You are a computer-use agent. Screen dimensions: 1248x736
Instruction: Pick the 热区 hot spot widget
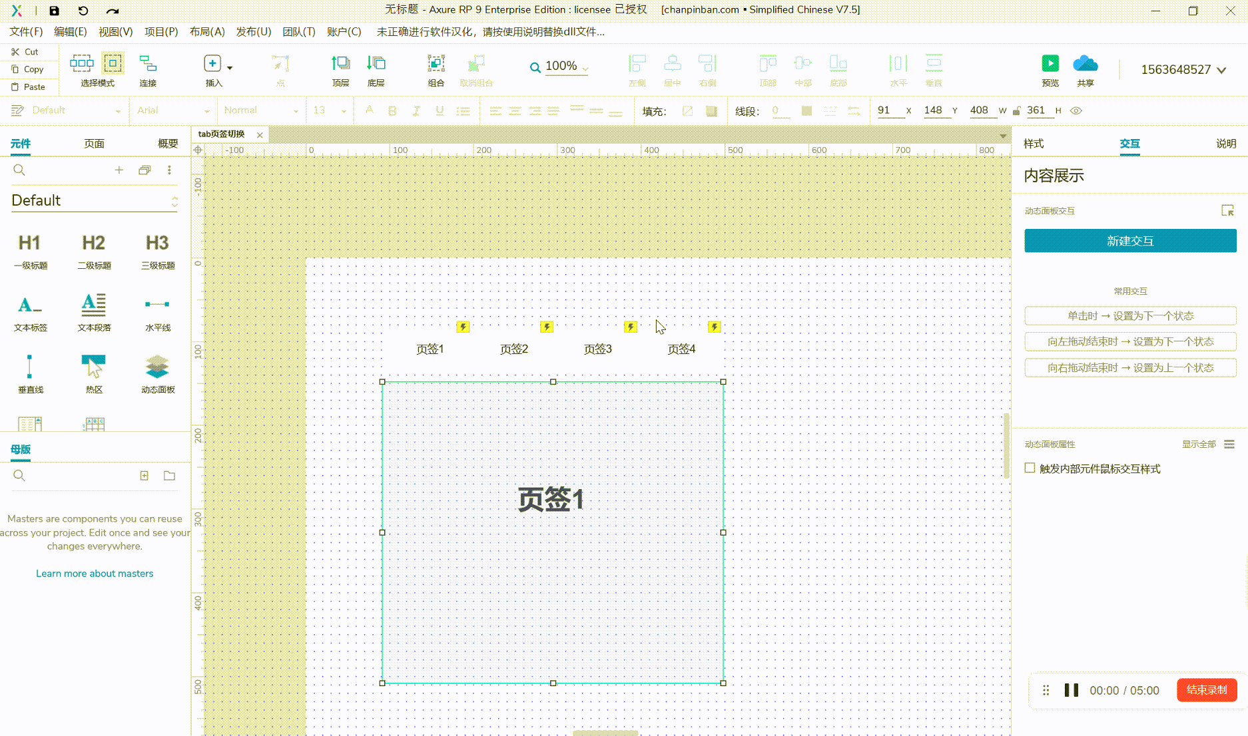coord(94,375)
